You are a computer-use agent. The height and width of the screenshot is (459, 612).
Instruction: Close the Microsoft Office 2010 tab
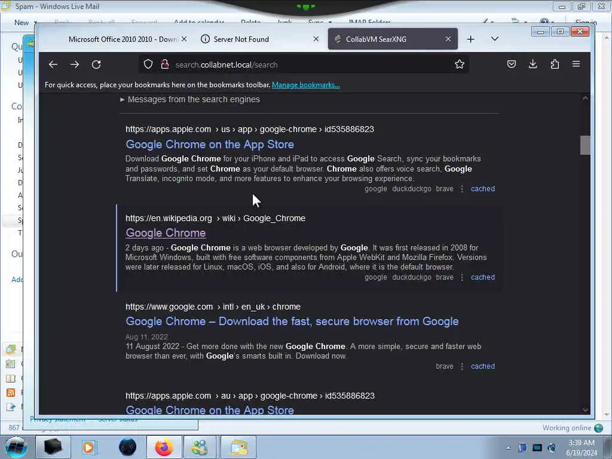click(x=184, y=39)
